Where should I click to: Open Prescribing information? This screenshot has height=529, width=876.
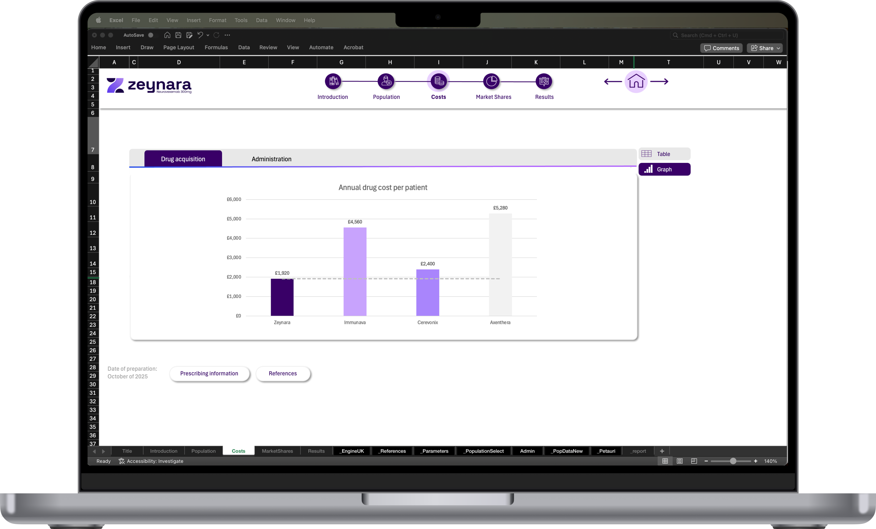tap(209, 373)
